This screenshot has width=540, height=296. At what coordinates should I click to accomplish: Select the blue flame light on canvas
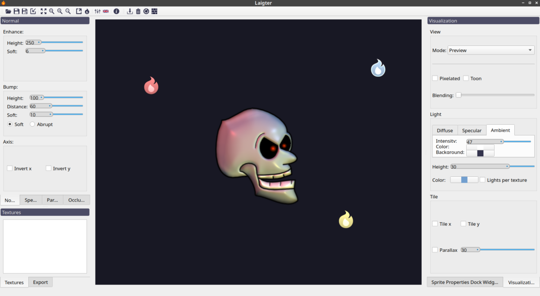coord(378,68)
